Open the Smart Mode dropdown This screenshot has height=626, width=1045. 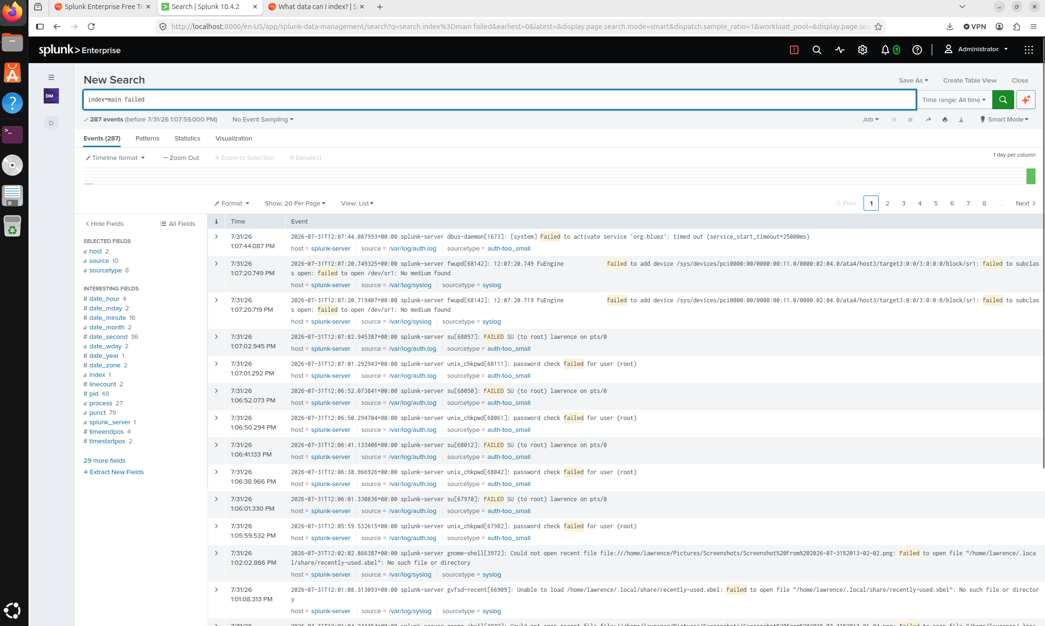coord(1005,120)
